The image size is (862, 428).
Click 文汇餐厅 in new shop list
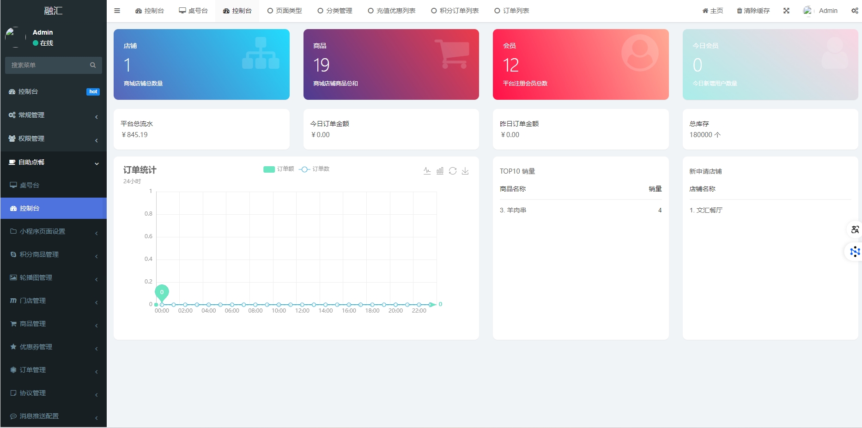(x=706, y=210)
